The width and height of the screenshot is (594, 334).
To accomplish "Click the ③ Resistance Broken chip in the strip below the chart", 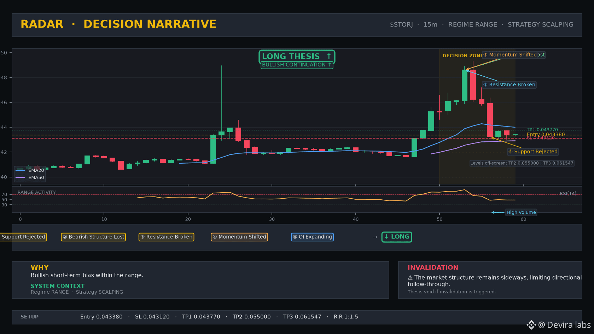I will point(166,237).
